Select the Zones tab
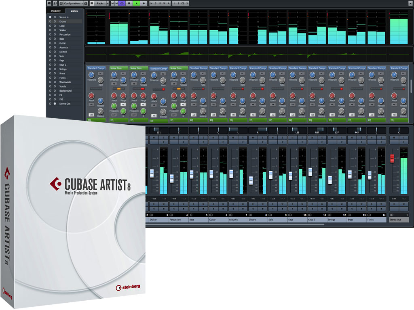414x310 pixels. 74,11
